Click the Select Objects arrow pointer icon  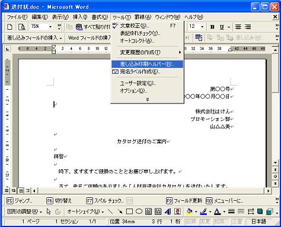pos(49,212)
